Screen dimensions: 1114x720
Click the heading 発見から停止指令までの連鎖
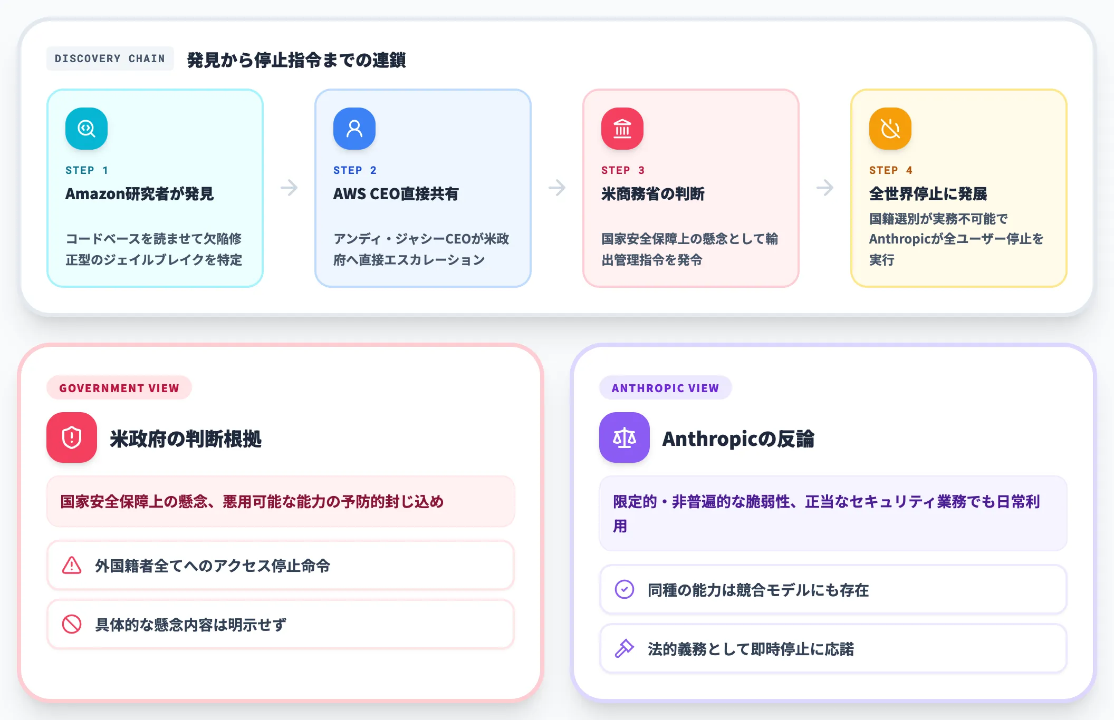click(x=296, y=60)
